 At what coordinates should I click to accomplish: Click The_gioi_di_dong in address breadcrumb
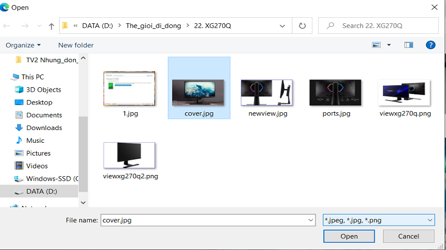[x=153, y=26]
